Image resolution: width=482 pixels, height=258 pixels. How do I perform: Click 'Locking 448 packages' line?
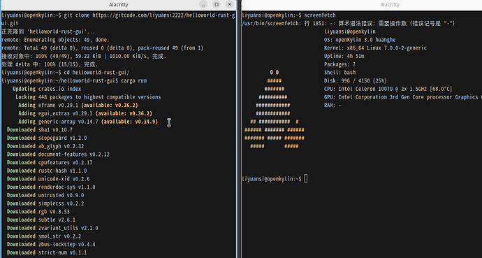tap(88, 97)
